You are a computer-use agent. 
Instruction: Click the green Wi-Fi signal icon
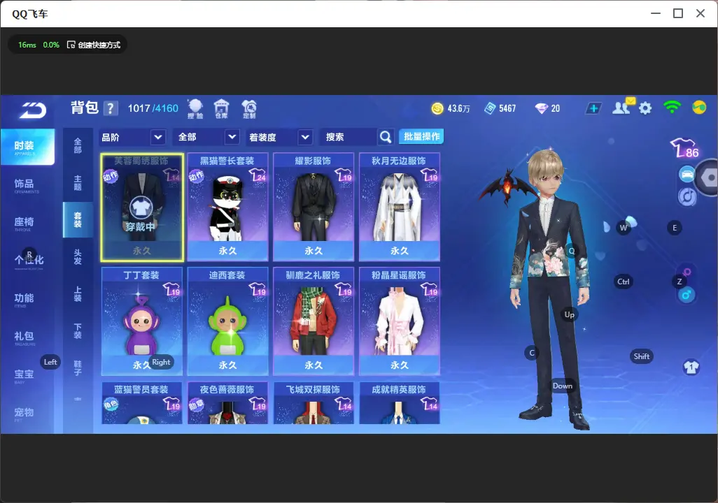[x=672, y=108]
